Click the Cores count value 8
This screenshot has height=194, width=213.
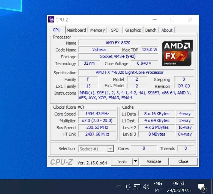click(144, 148)
